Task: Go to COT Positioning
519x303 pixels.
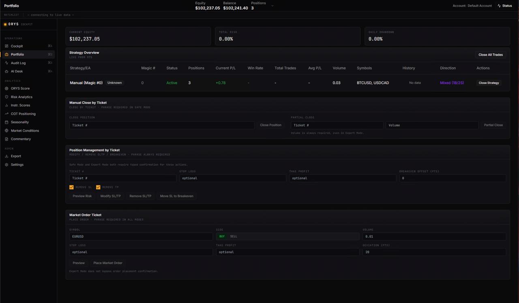Action: (28, 114)
